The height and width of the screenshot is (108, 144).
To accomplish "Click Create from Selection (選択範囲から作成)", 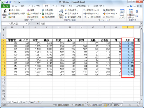I will point(73,17).
